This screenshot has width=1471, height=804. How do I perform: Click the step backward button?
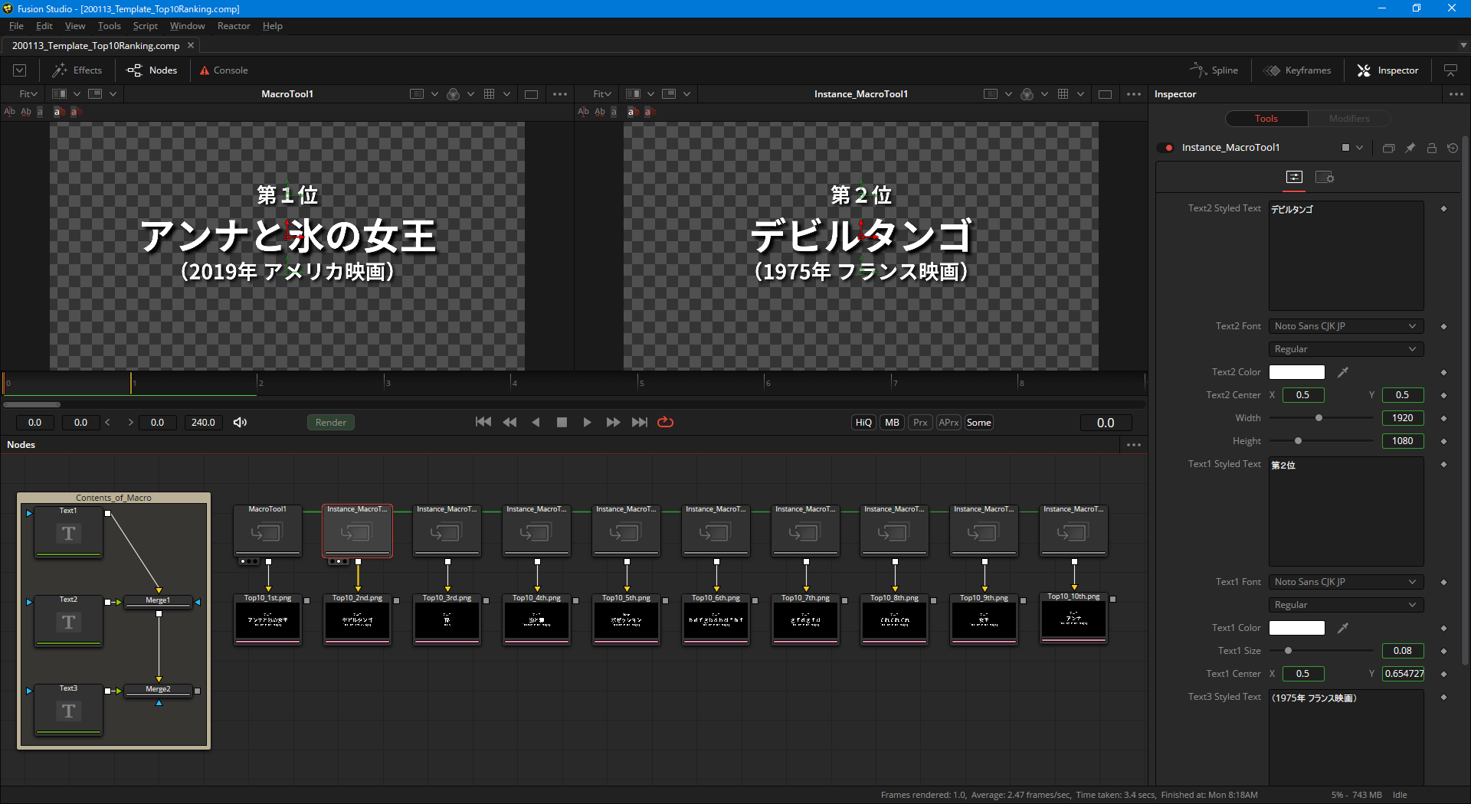(509, 423)
